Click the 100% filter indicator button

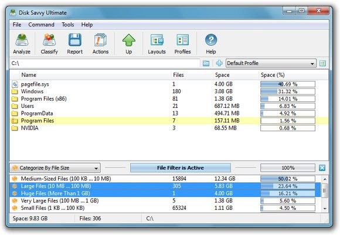click(288, 168)
